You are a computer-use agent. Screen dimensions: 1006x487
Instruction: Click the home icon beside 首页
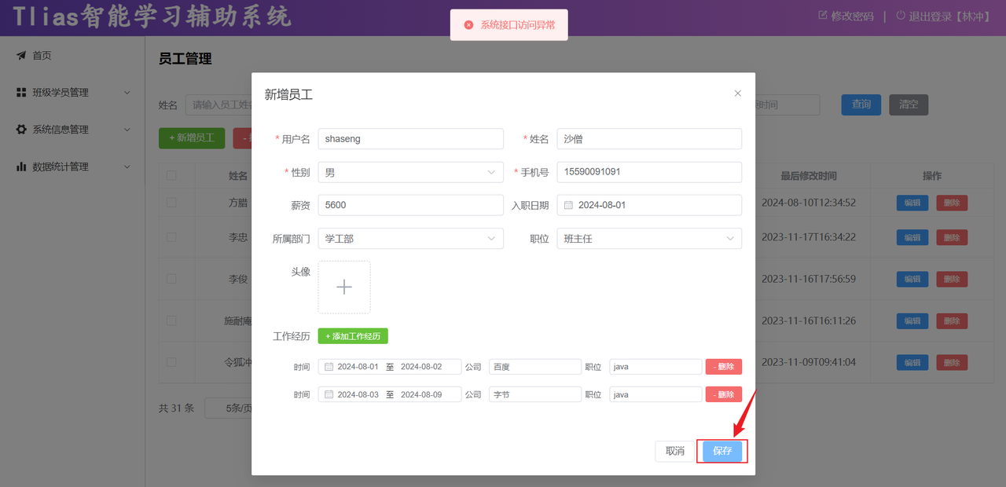click(21, 55)
